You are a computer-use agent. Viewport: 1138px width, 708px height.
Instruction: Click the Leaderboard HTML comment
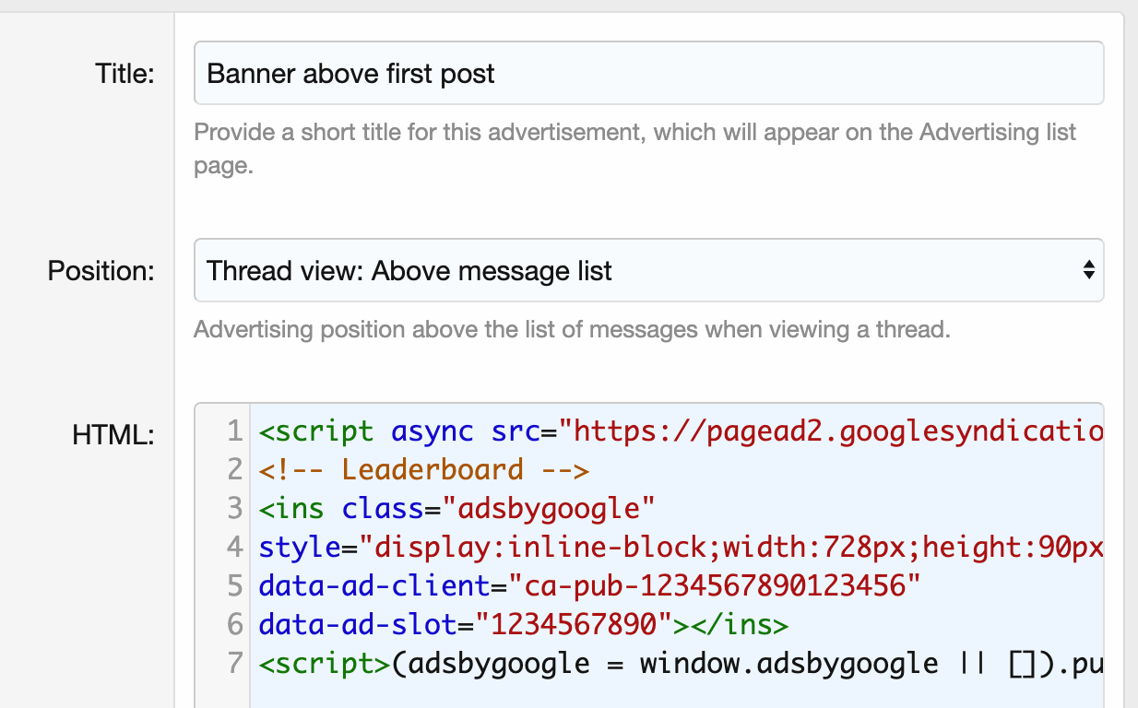tap(423, 469)
